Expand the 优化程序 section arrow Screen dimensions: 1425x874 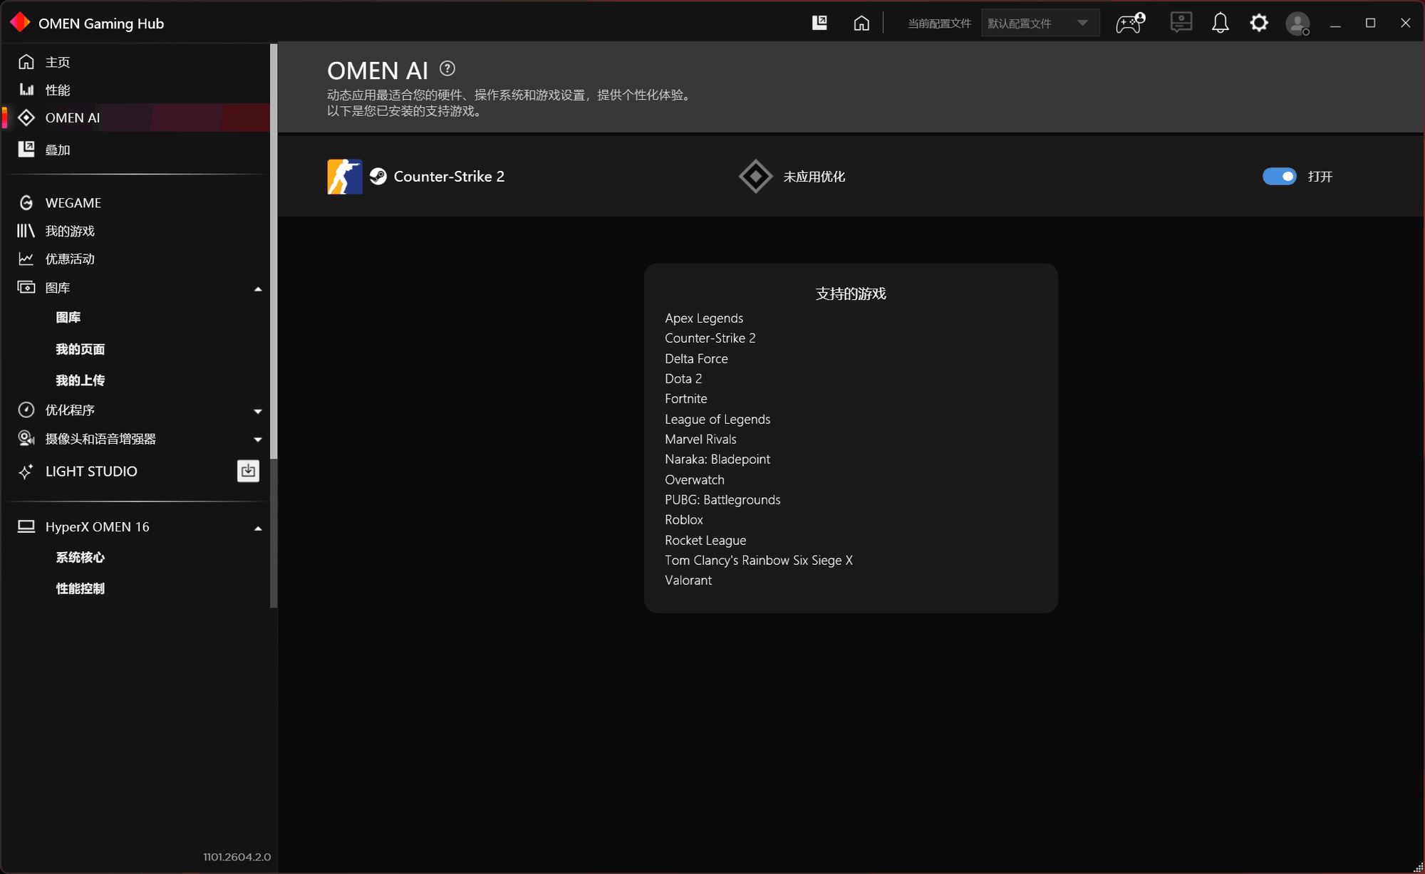[x=258, y=411]
